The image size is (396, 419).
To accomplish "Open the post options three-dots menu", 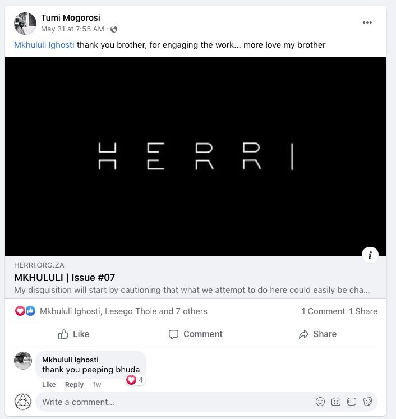I will (x=367, y=22).
